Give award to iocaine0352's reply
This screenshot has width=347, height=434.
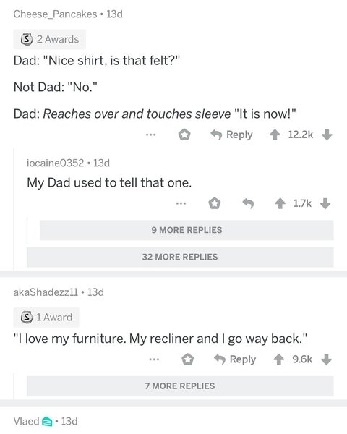tap(215, 203)
